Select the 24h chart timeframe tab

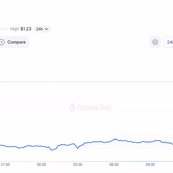169,42
